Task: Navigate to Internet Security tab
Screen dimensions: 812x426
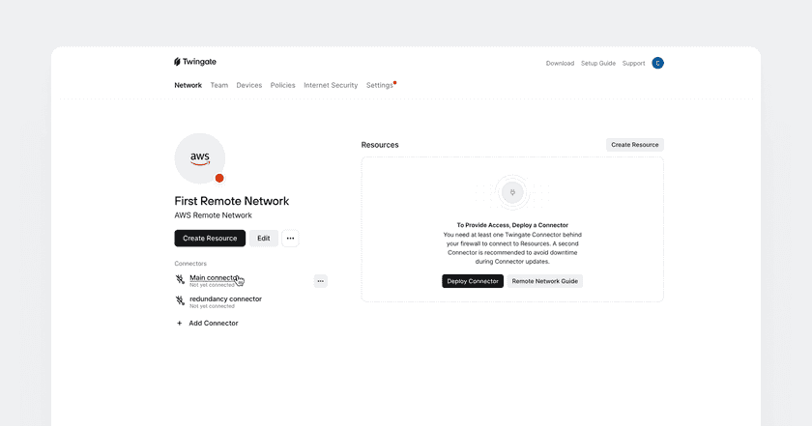Action: 331,85
